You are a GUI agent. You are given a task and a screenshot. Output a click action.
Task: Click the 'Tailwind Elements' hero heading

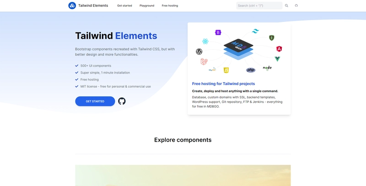pyautogui.click(x=116, y=36)
